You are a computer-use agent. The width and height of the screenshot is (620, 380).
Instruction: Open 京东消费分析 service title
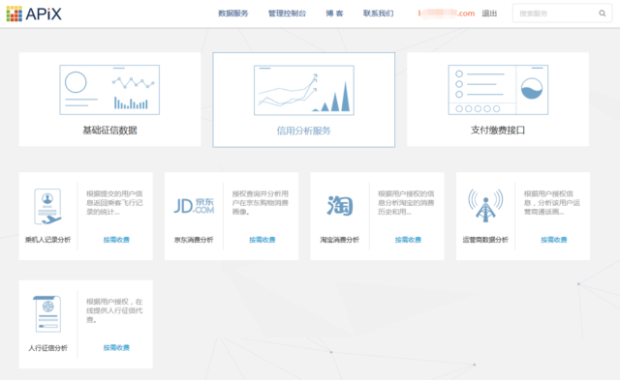click(x=194, y=240)
